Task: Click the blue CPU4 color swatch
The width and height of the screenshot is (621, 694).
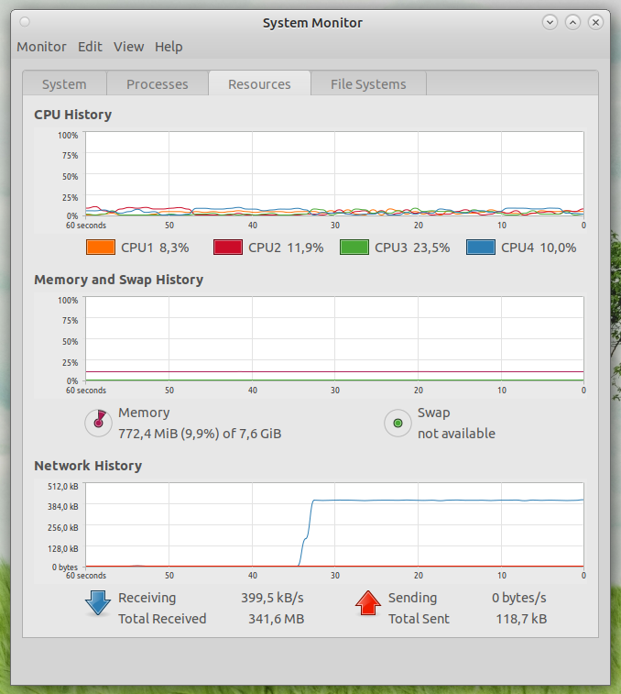Action: [481, 248]
